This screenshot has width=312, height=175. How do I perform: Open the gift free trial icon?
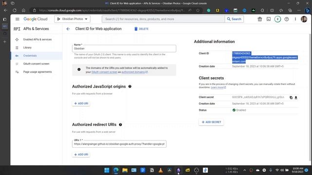coord(260,19)
